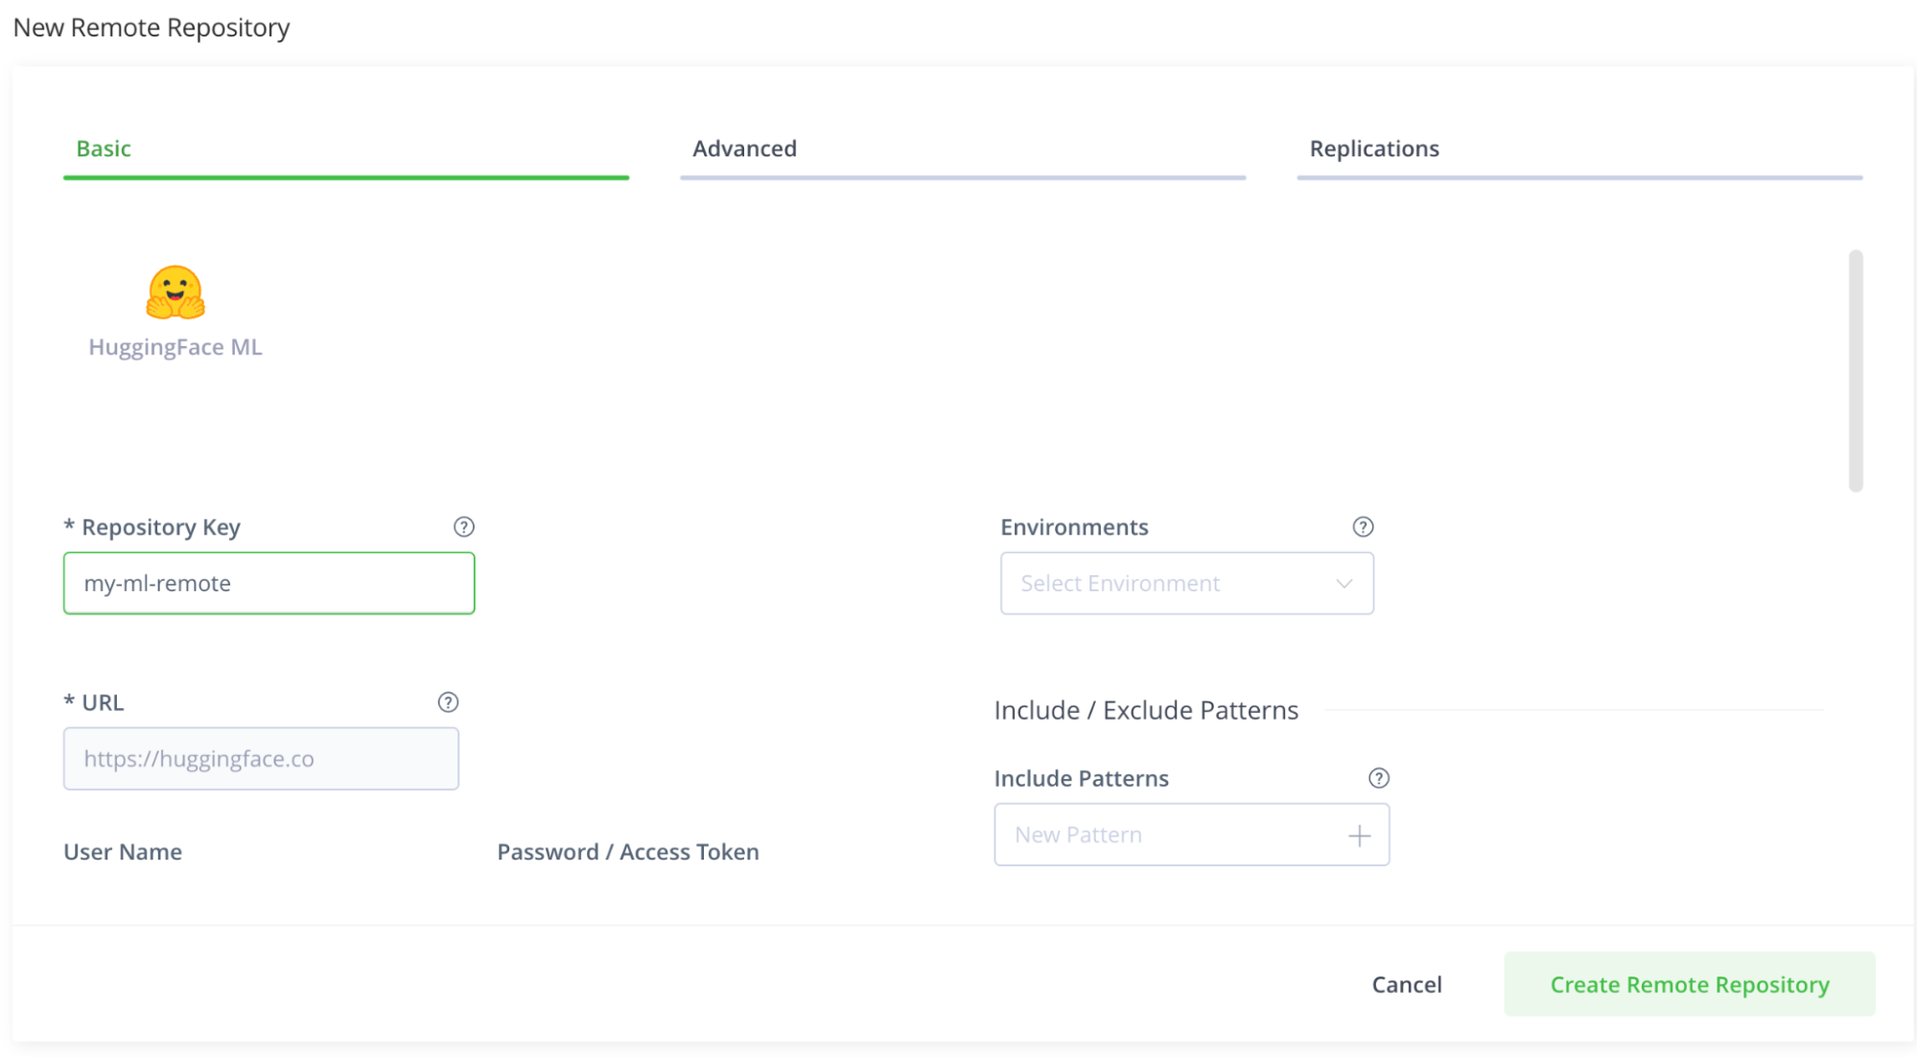Click the URL field showing huggingface.co
This screenshot has width=1917, height=1057.
click(x=261, y=758)
